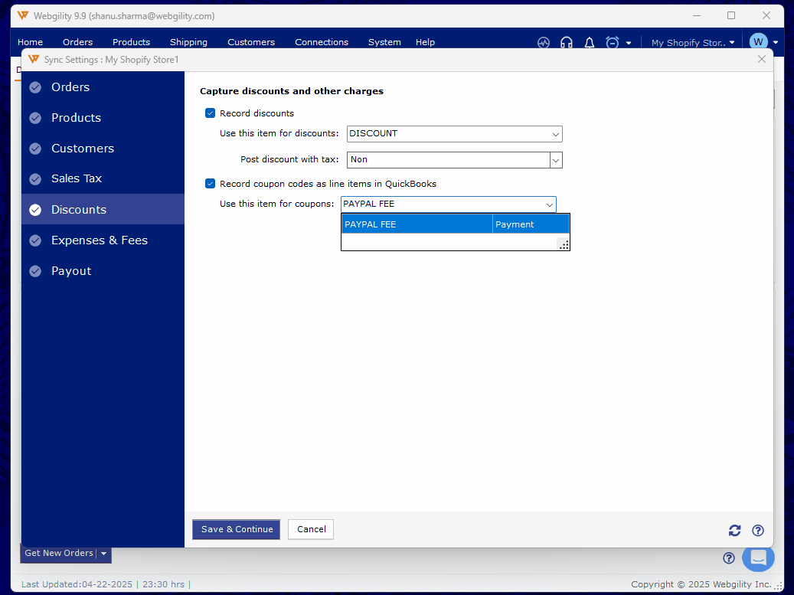Open the 'Post discount with tax' dropdown
The height and width of the screenshot is (595, 794).
click(x=556, y=160)
